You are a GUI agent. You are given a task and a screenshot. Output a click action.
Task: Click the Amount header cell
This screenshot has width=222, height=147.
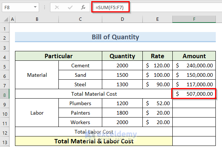point(194,56)
